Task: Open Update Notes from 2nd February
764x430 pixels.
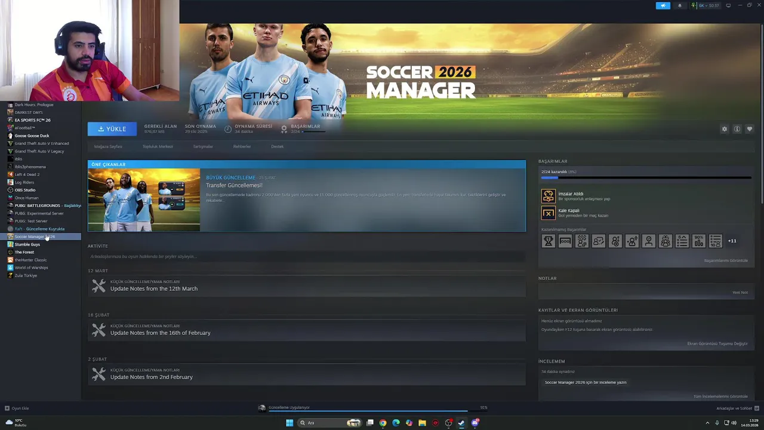Action: pyautogui.click(x=152, y=377)
